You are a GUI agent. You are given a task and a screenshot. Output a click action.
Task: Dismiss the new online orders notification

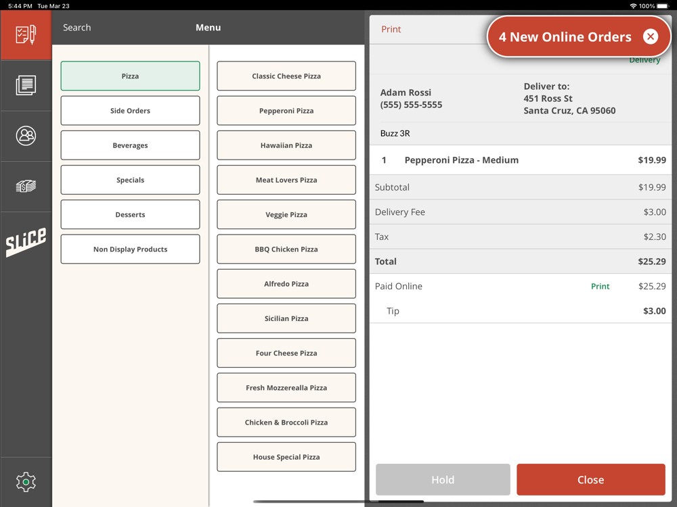tap(650, 37)
